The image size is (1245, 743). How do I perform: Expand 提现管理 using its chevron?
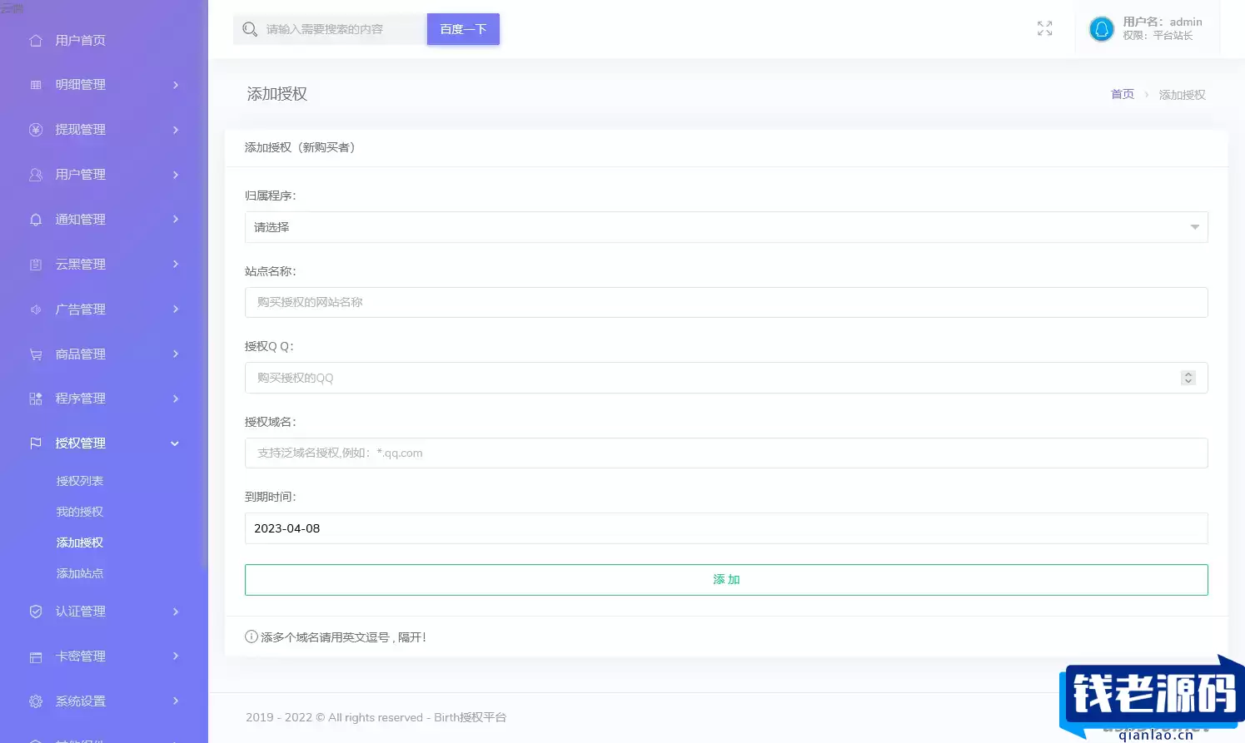point(176,130)
